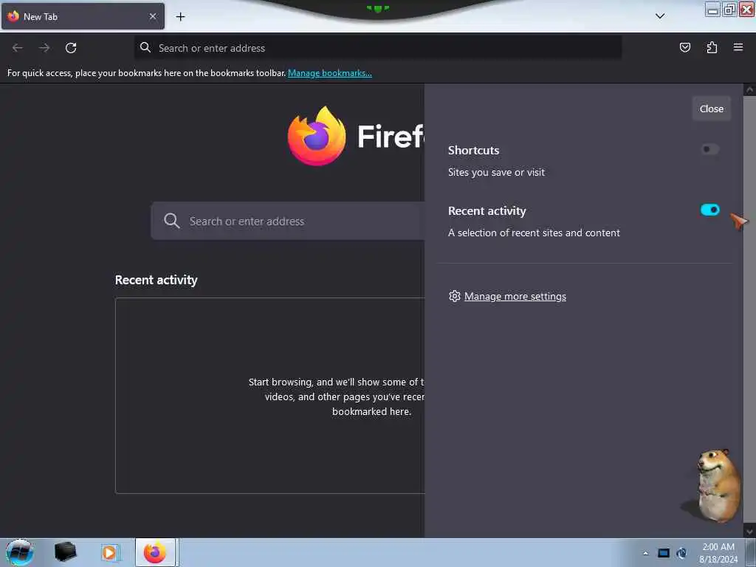
Task: Go back with the back arrow
Action: (18, 48)
